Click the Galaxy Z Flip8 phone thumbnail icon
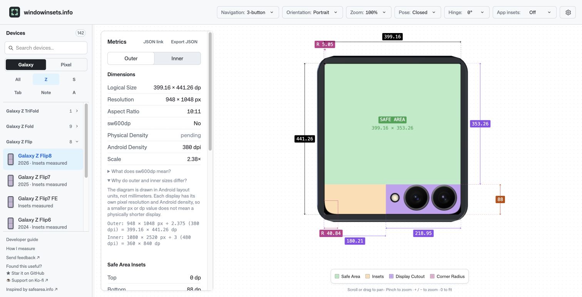Screen dimensions: 582x297 pos(11,159)
